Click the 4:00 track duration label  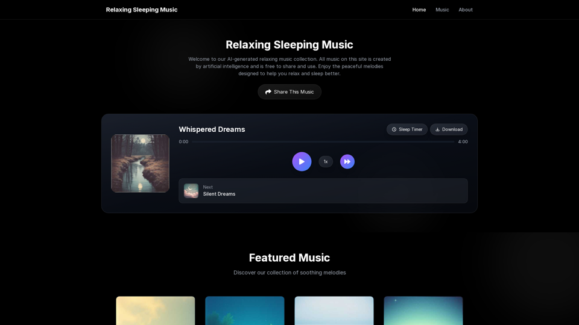point(463,141)
